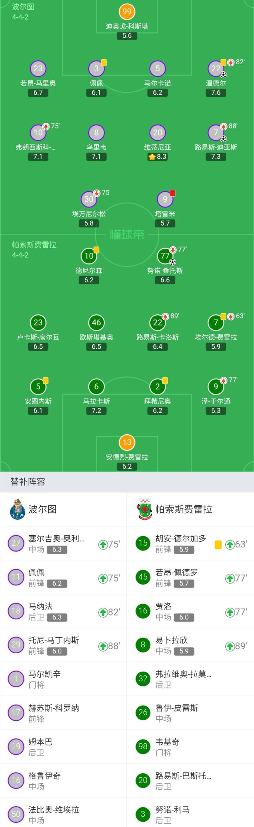This screenshot has height=827, width=254.
Task: Click Paços de Ferreira team crest
Action: [x=145, y=509]
